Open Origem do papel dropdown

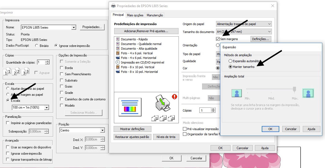(244, 24)
